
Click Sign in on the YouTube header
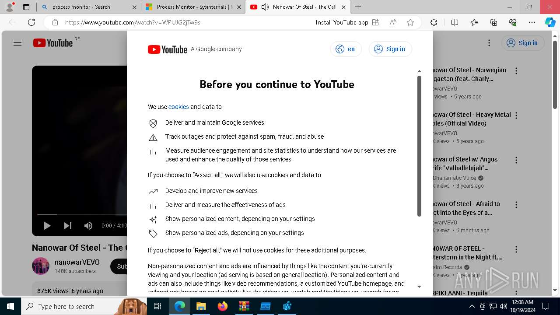[x=522, y=43]
